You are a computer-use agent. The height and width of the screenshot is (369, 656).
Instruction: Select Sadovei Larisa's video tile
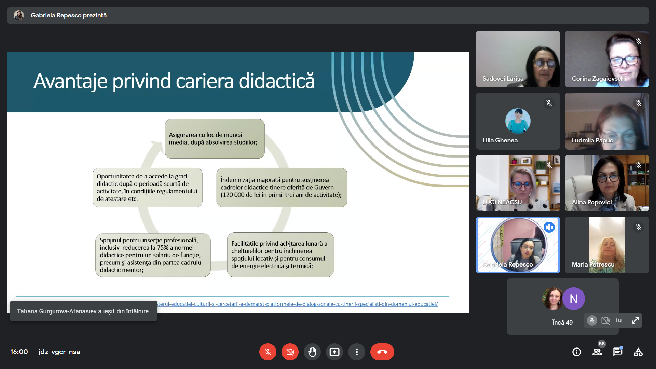pyautogui.click(x=518, y=59)
